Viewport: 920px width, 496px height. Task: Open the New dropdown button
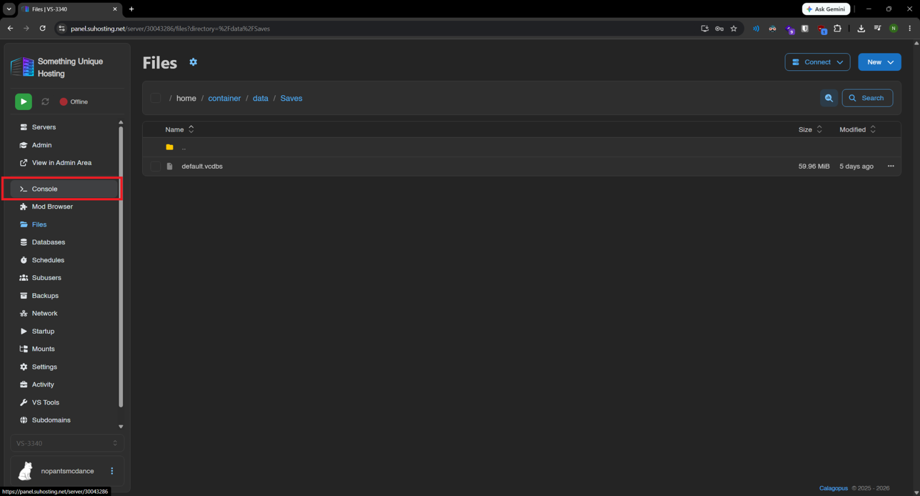879,62
